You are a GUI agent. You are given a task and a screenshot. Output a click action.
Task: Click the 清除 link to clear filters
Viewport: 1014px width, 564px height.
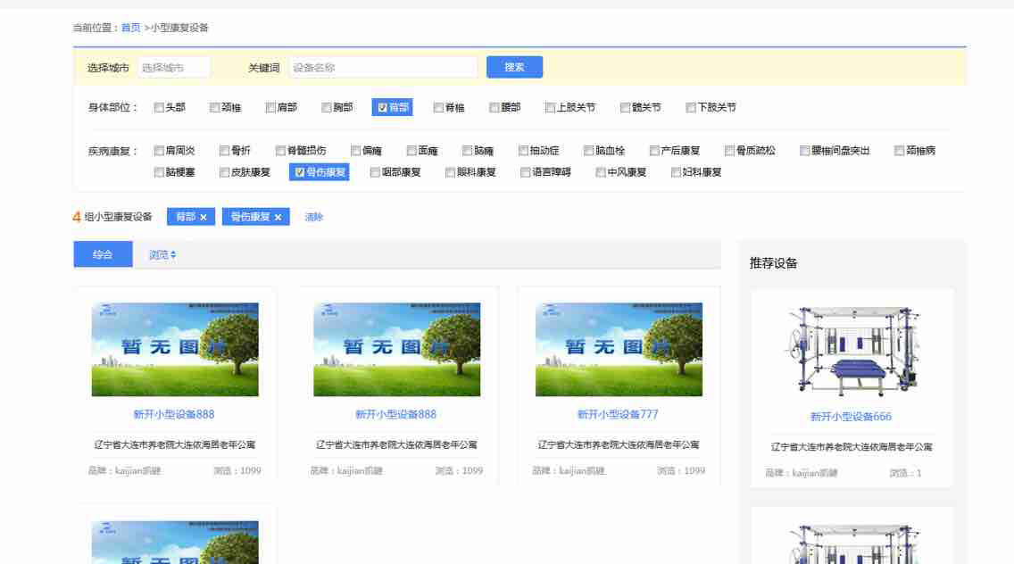pyautogui.click(x=313, y=217)
